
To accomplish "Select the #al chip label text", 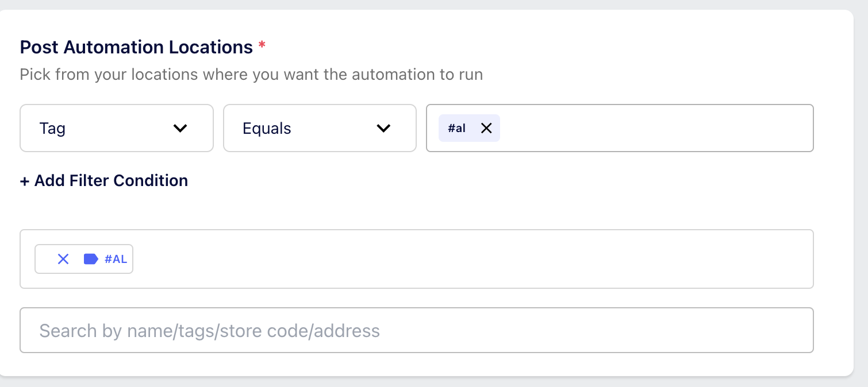I will (457, 128).
